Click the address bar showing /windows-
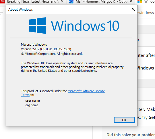 (146, 13)
